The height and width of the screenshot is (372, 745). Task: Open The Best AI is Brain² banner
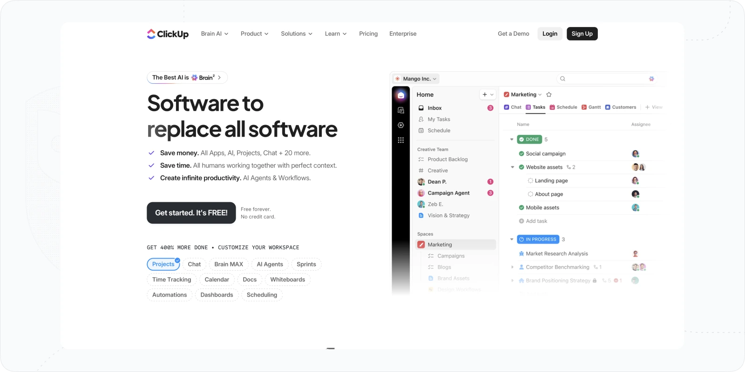[187, 78]
